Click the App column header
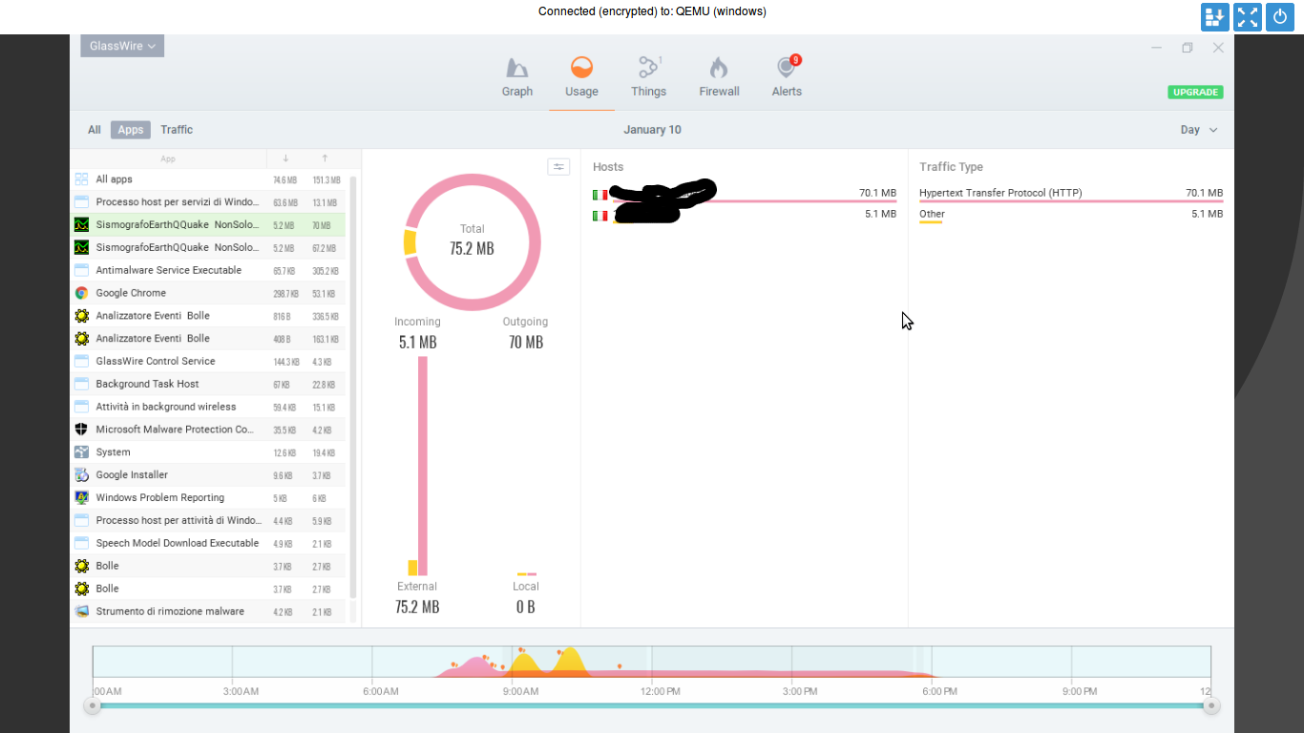Viewport: 1304px width, 733px height. 168,158
